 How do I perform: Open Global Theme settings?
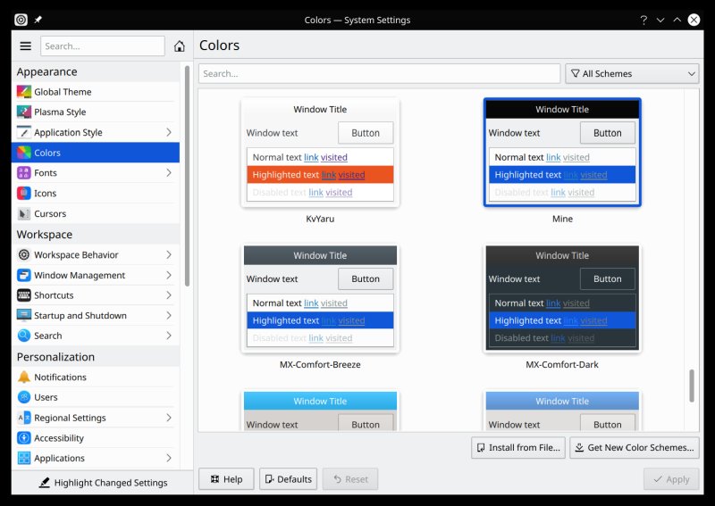tap(63, 92)
